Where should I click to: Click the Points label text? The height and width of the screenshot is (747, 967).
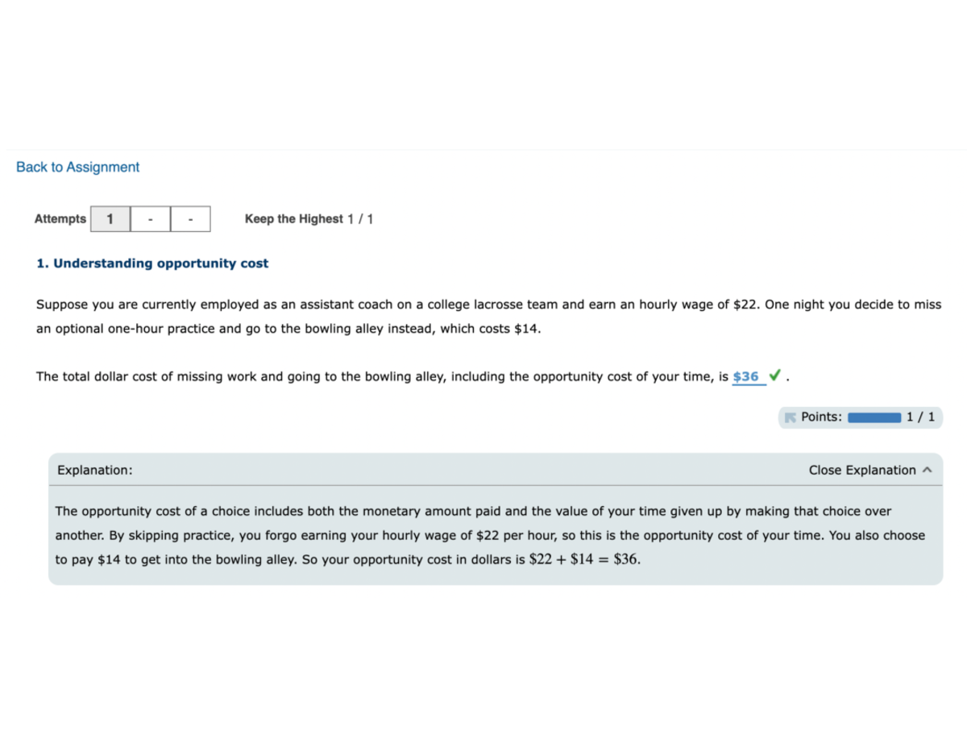821,417
